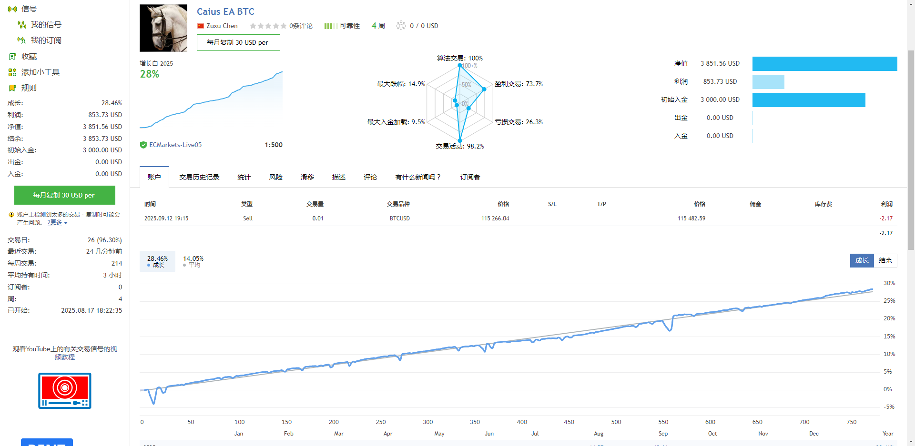This screenshot has height=446, width=915.
Task: Click green 每月复制 30 USD per sidebar button
Action: click(65, 195)
